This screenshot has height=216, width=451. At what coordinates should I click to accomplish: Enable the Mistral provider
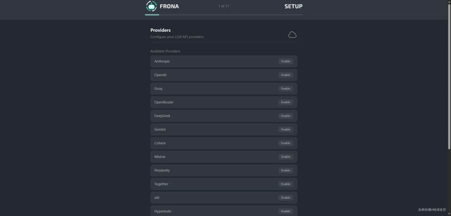tap(286, 157)
